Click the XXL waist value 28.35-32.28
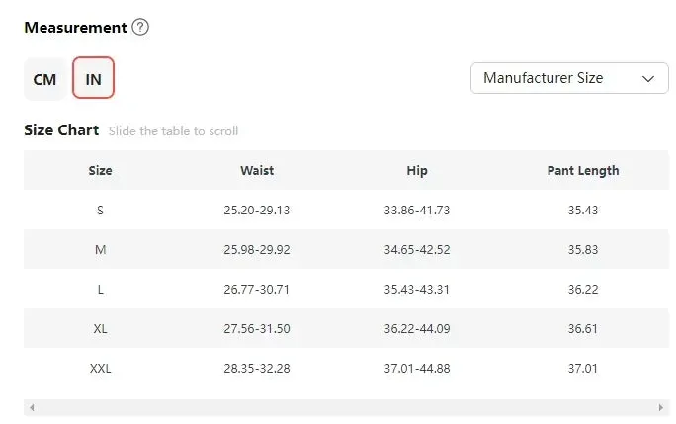676x424 pixels. click(x=257, y=369)
